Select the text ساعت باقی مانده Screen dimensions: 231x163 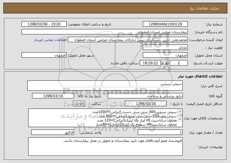[125, 63]
